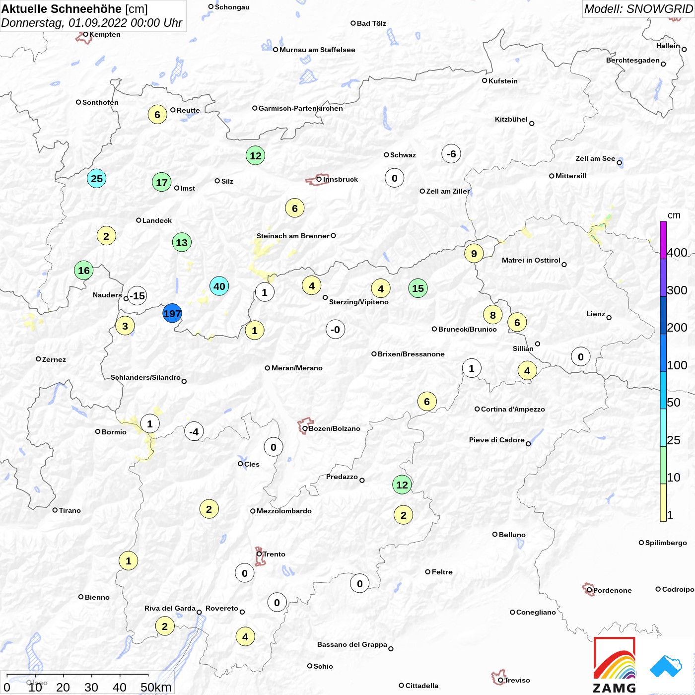Pick the violet 300–400 legend color
695x695 pixels.
pos(663,278)
